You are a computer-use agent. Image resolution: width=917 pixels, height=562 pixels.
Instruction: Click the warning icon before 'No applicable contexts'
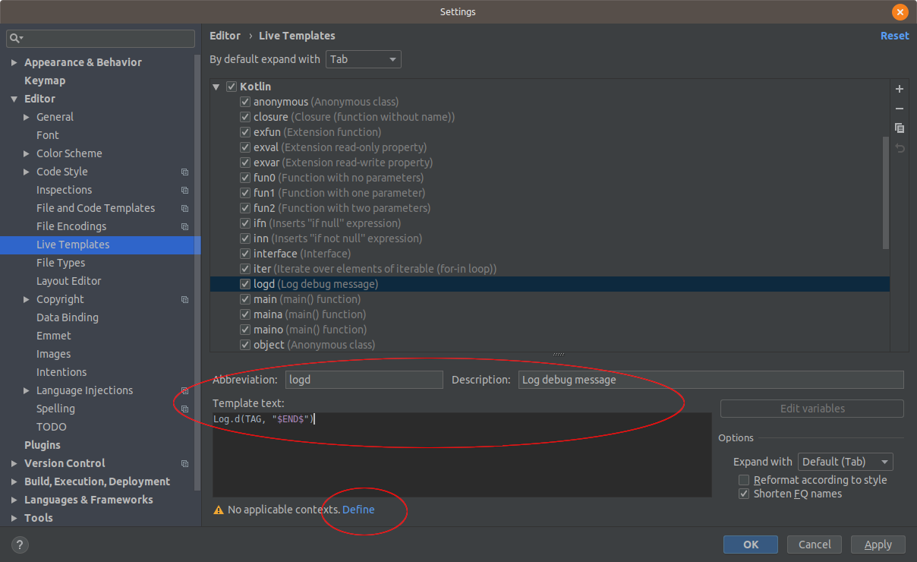point(219,510)
